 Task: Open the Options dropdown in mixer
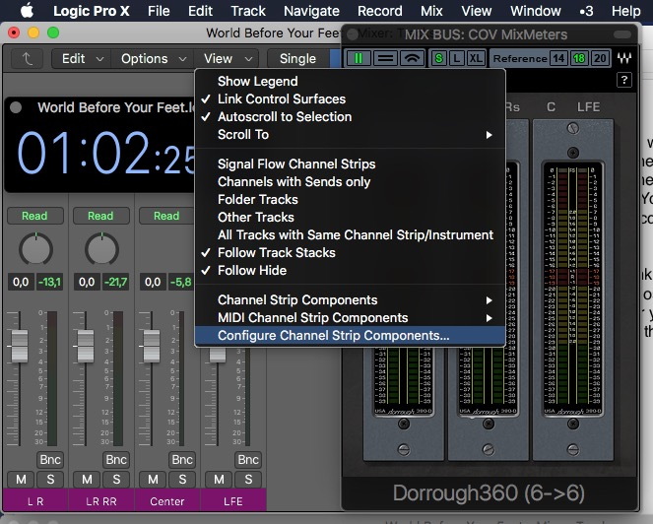tap(153, 59)
